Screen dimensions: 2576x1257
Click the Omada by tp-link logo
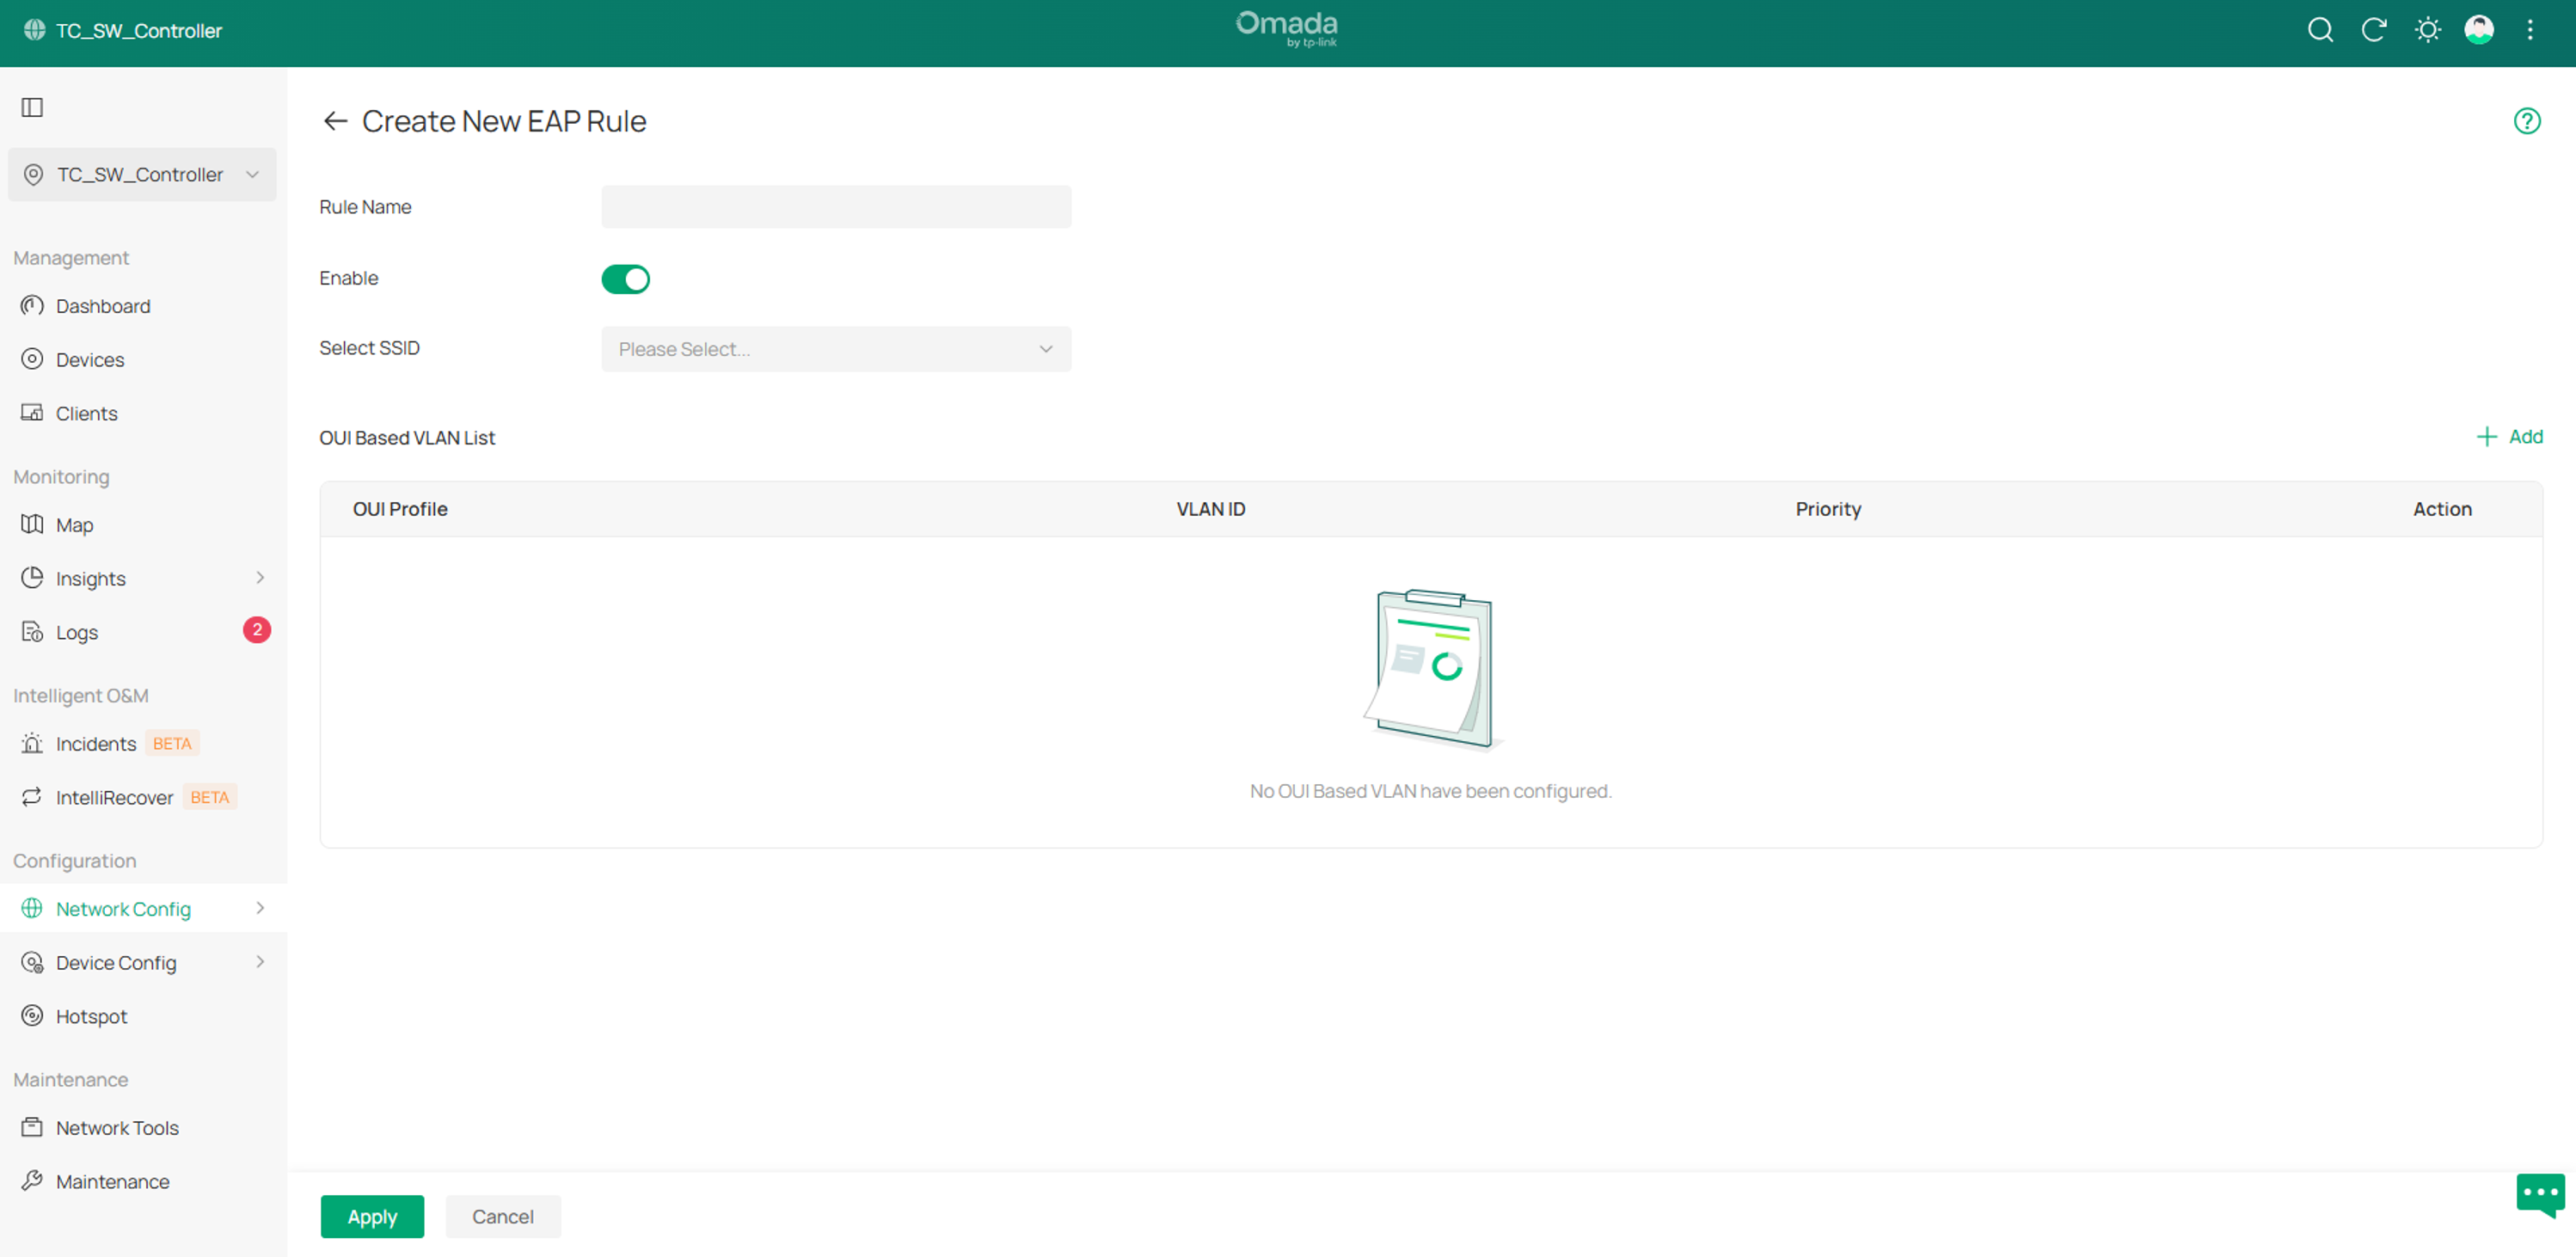tap(1287, 29)
